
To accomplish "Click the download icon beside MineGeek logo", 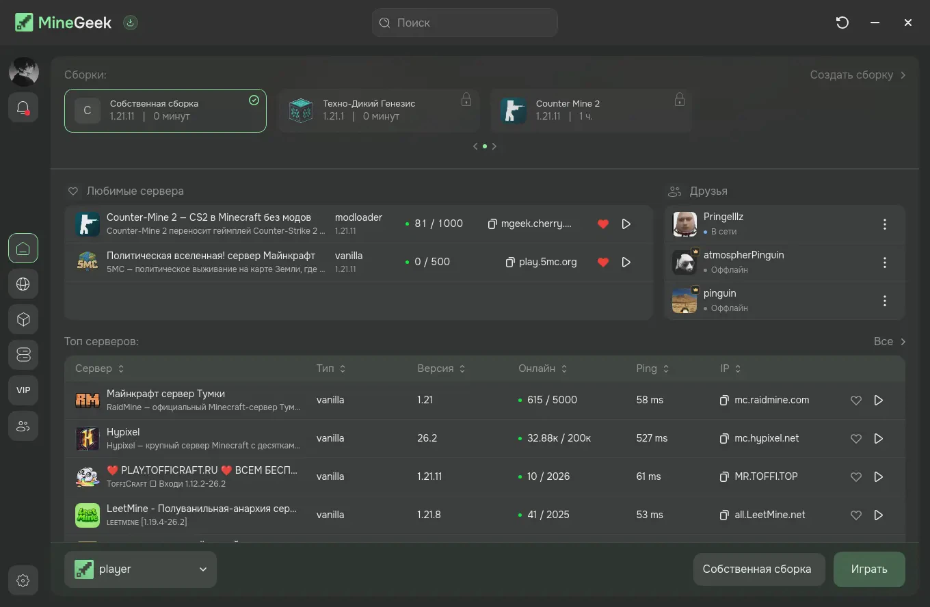I will (x=131, y=23).
